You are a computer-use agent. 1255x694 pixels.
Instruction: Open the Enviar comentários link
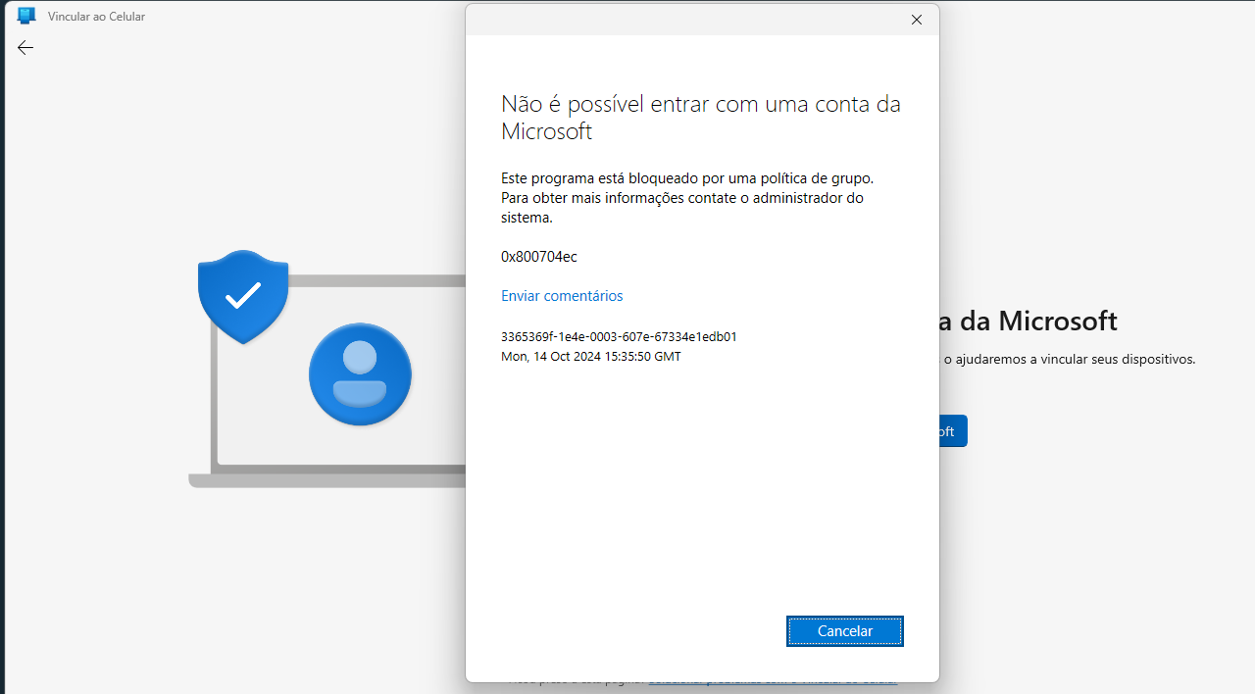tap(562, 296)
